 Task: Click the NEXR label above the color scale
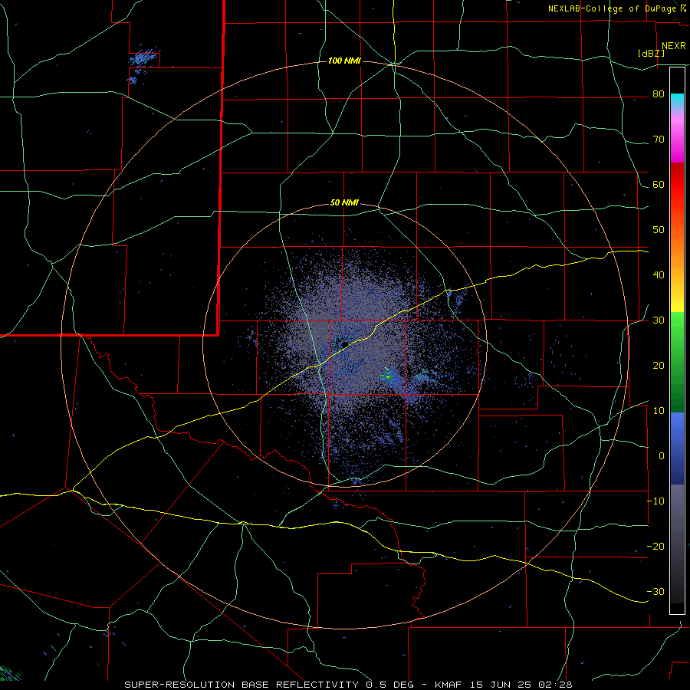click(674, 46)
